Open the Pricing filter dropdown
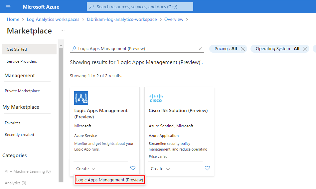Screen dimensions: 316x189 (226, 49)
